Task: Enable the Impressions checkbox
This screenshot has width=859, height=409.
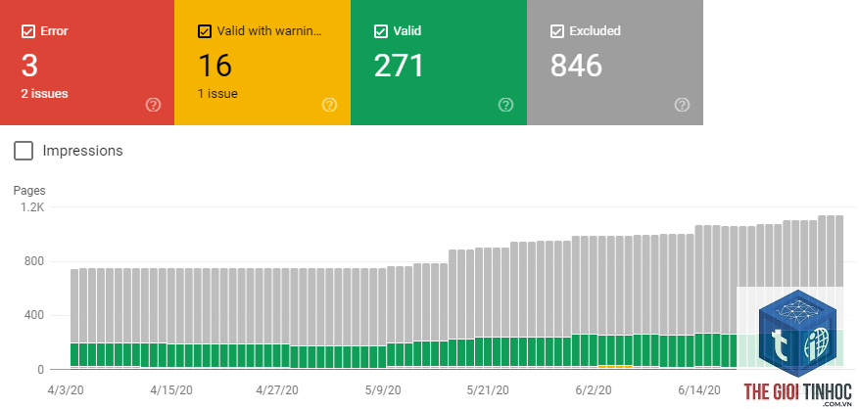Action: tap(24, 151)
